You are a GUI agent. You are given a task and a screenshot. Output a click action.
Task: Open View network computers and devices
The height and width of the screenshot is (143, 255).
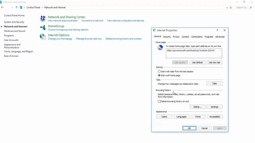pos(126,21)
